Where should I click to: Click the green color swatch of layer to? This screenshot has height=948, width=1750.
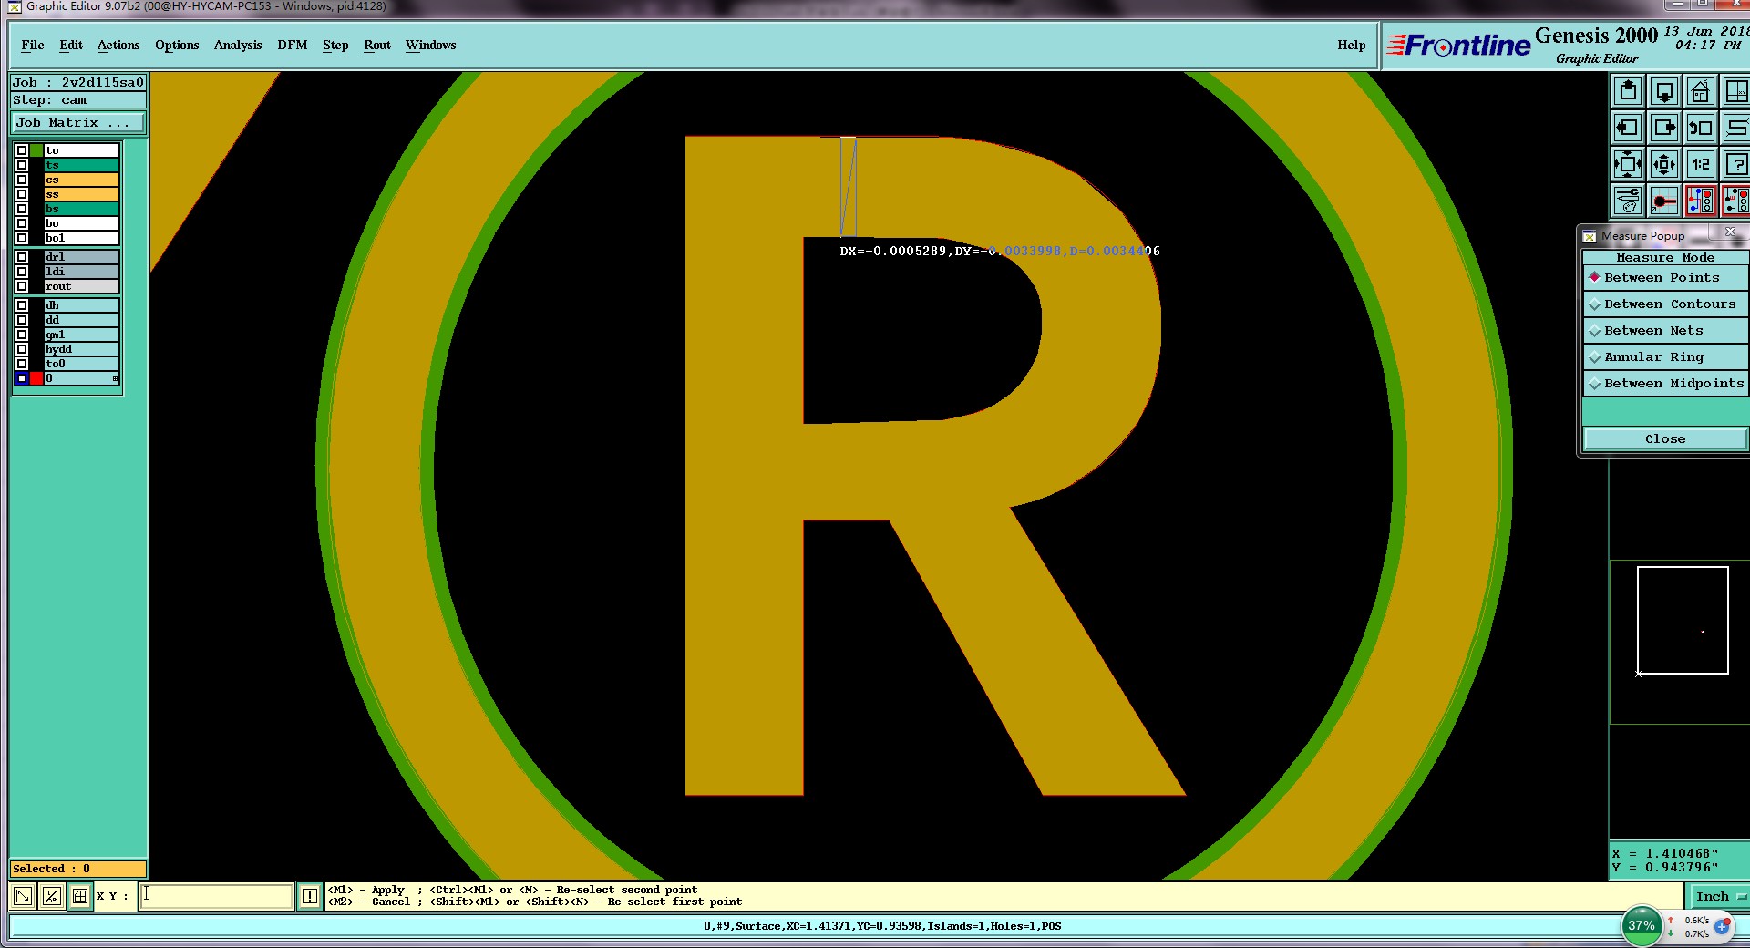[36, 150]
